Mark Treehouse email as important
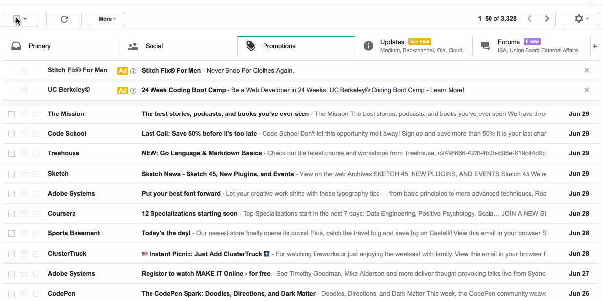 tap(36, 153)
